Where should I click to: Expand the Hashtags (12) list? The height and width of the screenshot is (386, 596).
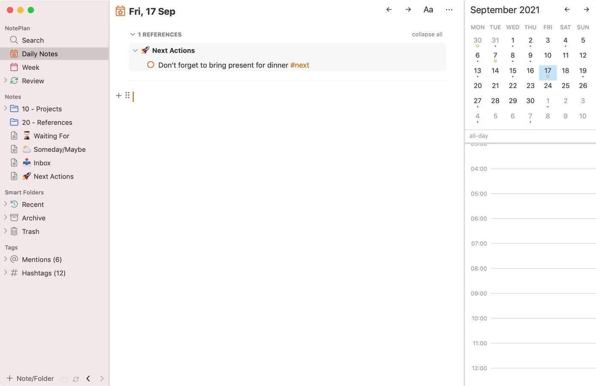click(x=6, y=272)
